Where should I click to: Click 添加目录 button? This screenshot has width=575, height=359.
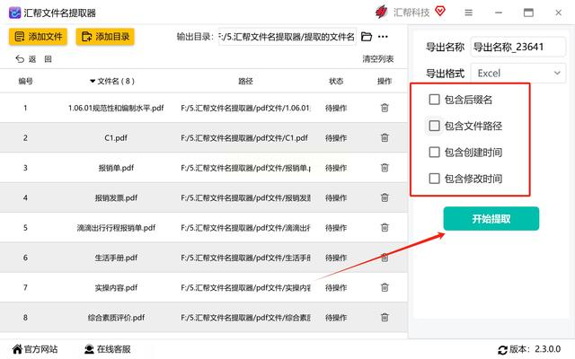point(105,37)
